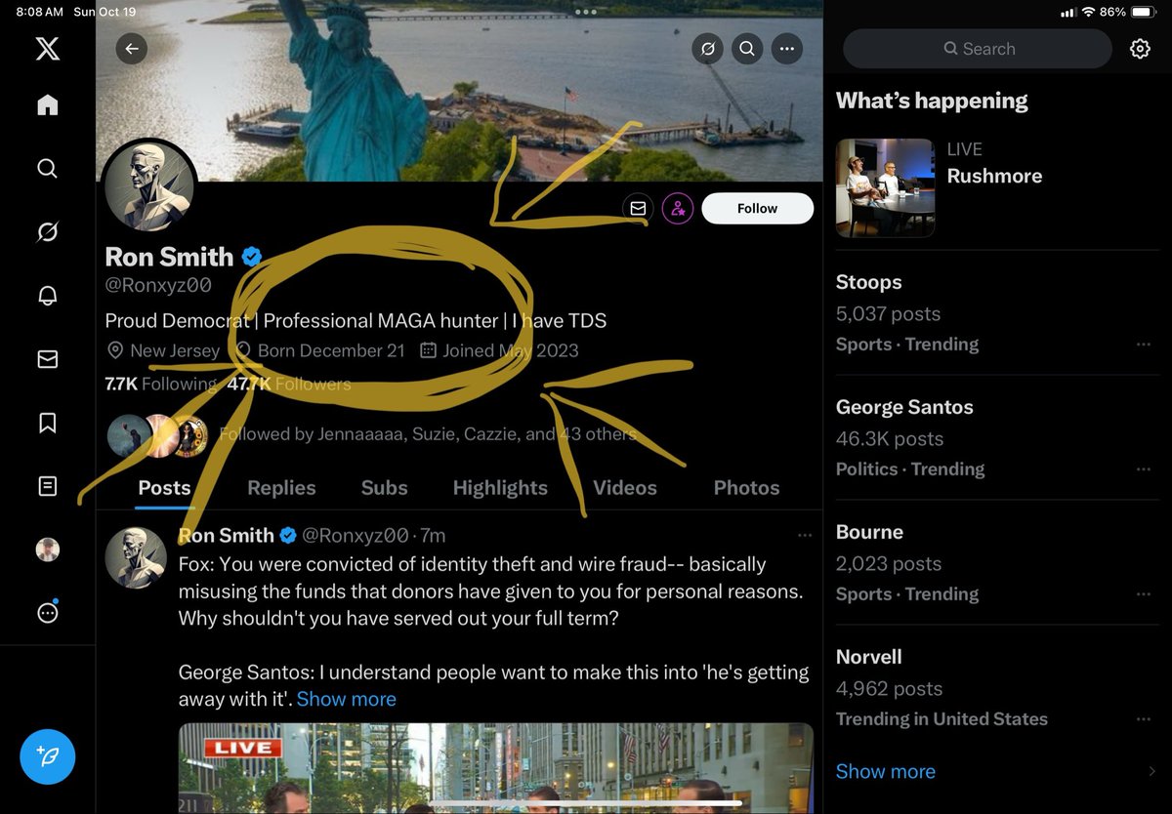Open @Ronxyz00 handle in post
The image size is (1172, 814).
(x=355, y=535)
